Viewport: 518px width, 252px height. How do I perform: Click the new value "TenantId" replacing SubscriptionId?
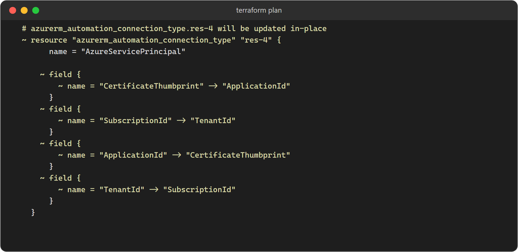213,121
